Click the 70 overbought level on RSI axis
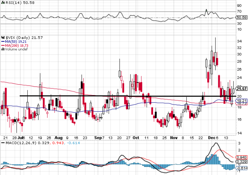Image resolution: width=251 pixels, height=175 pixels. pyautogui.click(x=239, y=11)
